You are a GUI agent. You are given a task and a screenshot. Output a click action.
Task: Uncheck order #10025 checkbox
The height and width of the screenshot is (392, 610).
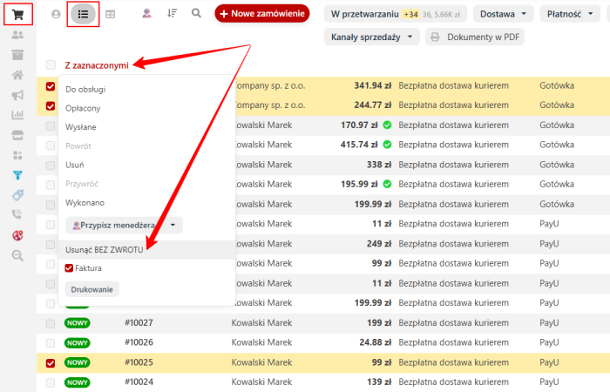(x=51, y=362)
